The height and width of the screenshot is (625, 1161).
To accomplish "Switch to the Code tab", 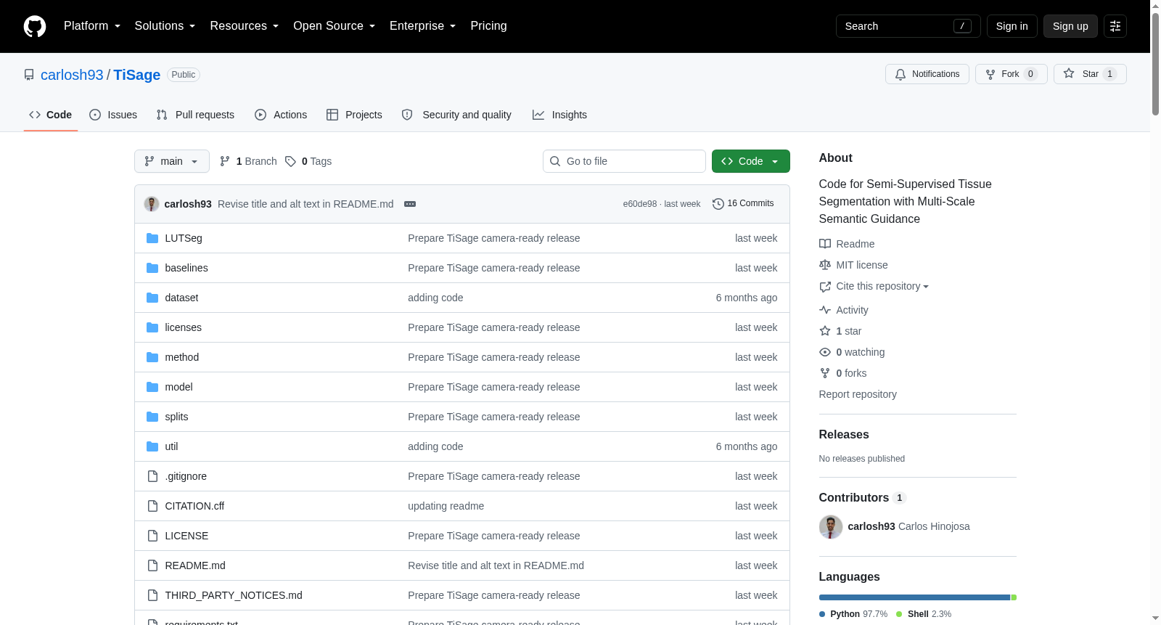I will tap(51, 115).
